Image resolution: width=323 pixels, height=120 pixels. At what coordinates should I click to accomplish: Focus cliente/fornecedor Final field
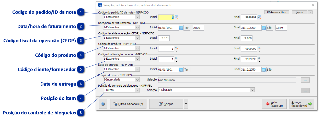point(249,59)
